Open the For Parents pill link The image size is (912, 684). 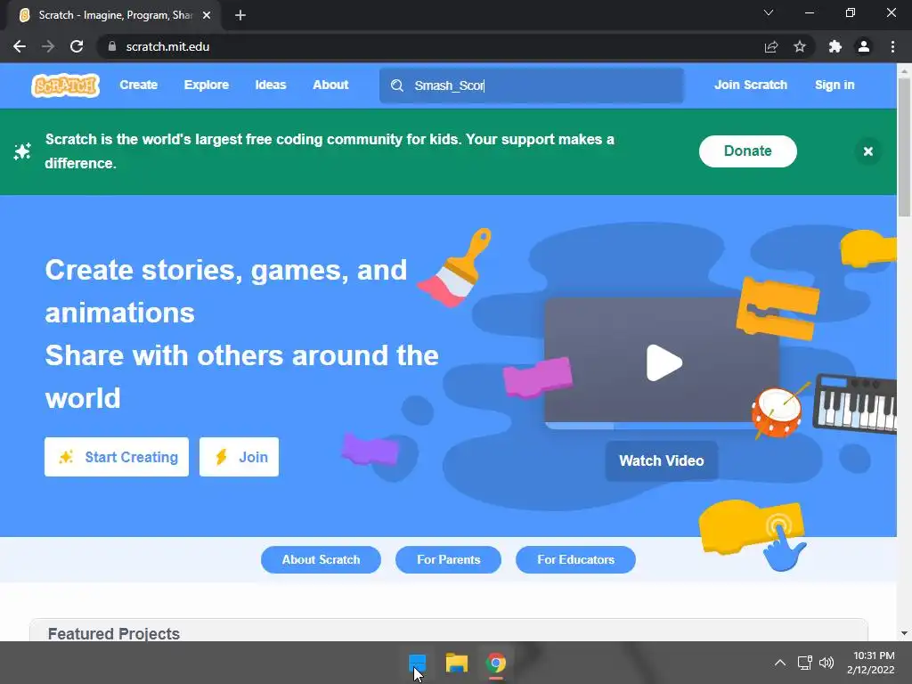pos(449,559)
